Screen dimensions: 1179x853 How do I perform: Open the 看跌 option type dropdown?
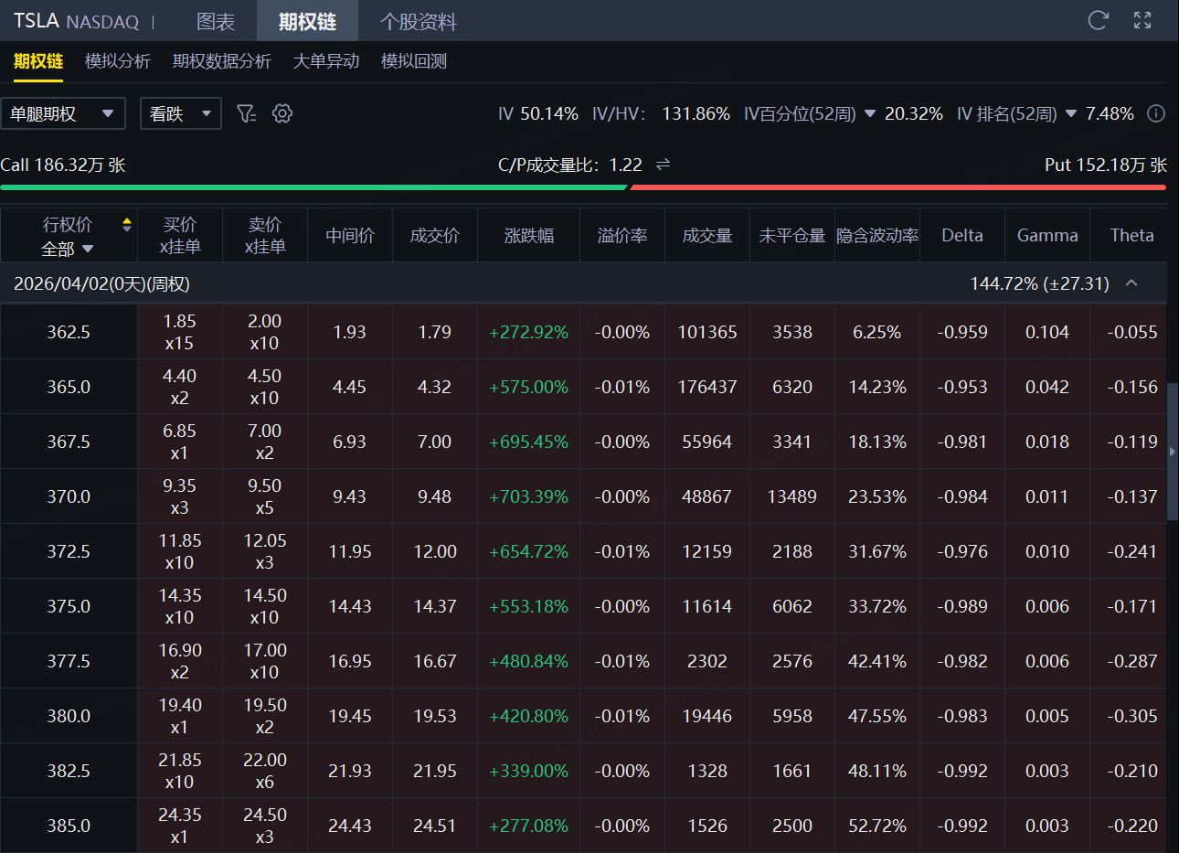coord(180,113)
